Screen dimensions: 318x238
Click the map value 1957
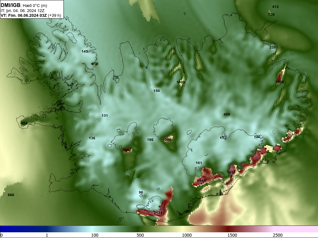coord(231,172)
